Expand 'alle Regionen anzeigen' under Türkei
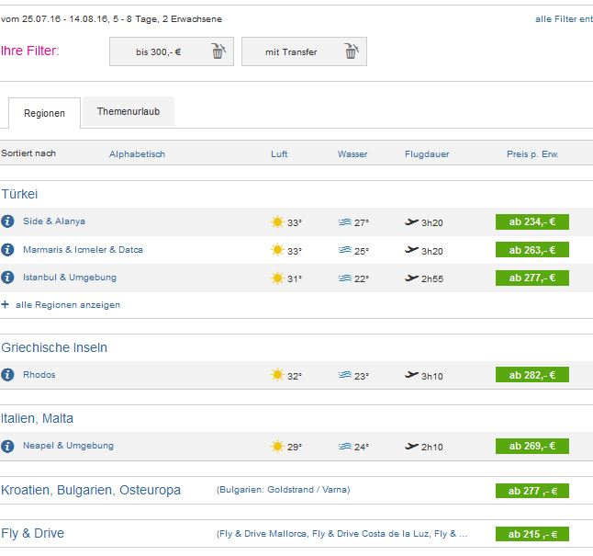 [68, 304]
